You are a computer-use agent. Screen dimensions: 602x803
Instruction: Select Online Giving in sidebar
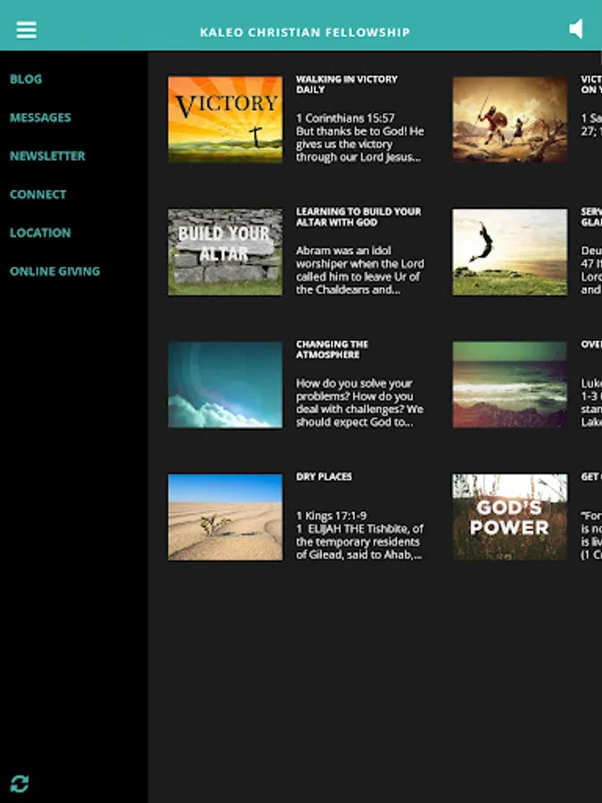coord(54,271)
